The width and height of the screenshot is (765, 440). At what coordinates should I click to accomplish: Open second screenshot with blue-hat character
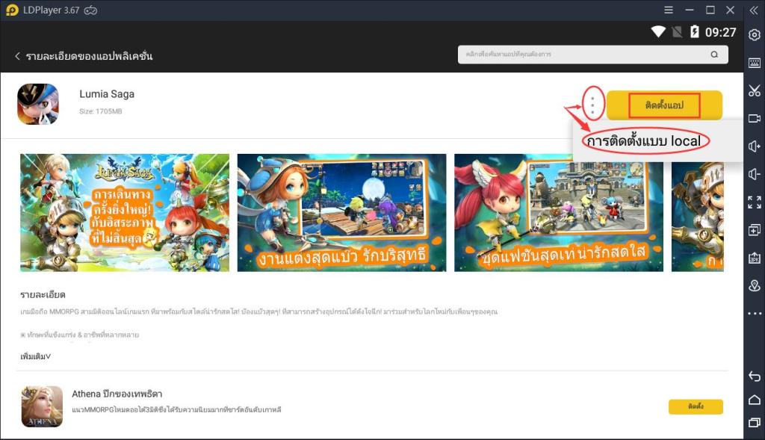click(x=341, y=213)
